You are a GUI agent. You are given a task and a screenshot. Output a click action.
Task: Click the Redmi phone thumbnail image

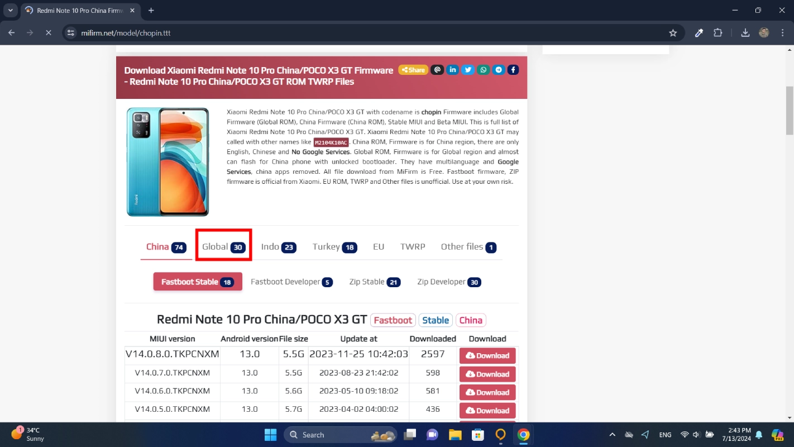point(168,162)
